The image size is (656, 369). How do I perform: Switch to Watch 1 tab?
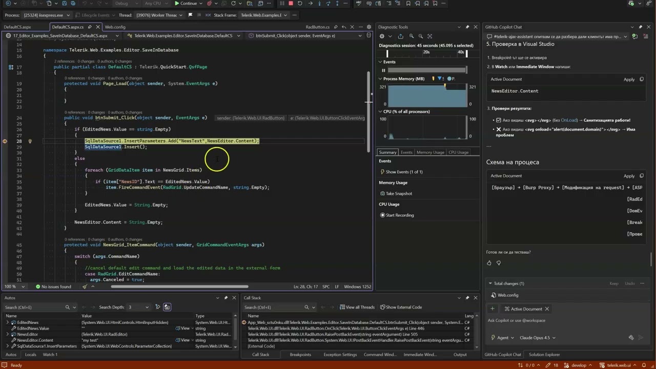click(x=50, y=355)
